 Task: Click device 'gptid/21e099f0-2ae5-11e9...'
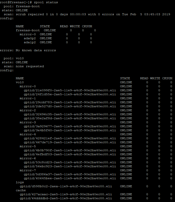(x=70, y=90)
